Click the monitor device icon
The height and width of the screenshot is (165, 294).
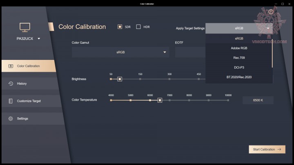click(x=25, y=27)
